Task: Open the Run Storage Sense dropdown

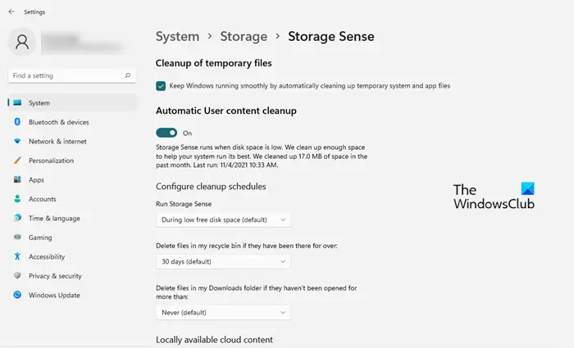Action: (223, 219)
